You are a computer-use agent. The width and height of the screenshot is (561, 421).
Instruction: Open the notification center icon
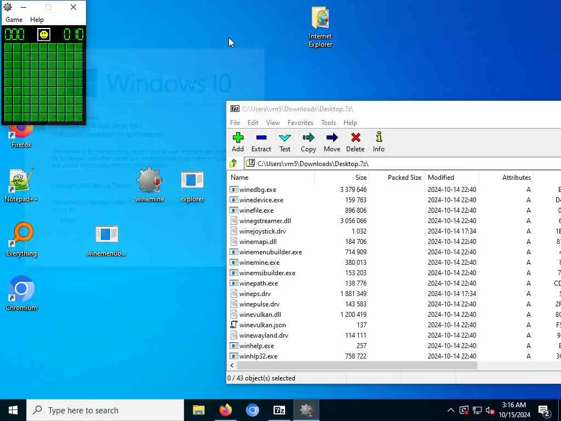coord(544,410)
